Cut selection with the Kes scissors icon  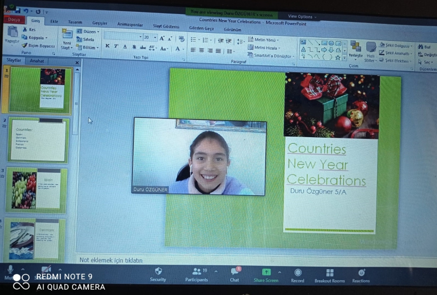click(25, 29)
